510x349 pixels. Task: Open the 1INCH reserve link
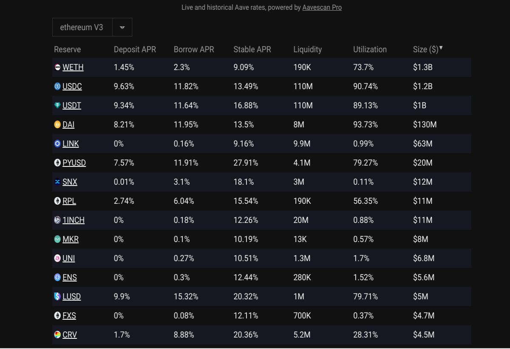(74, 220)
